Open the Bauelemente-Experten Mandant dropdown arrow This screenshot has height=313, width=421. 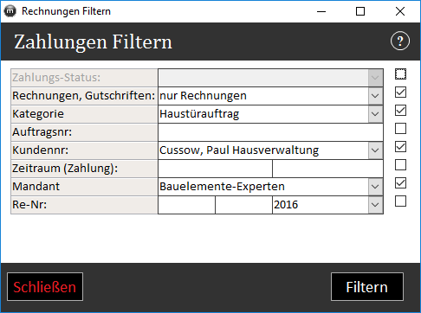375,187
